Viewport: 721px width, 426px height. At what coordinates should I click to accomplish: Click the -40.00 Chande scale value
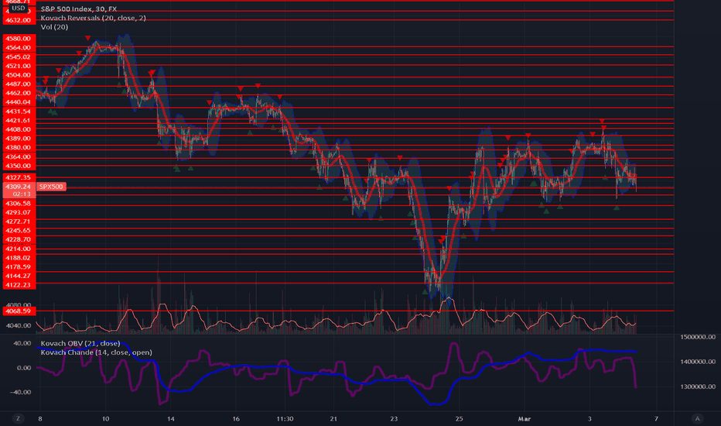click(21, 393)
